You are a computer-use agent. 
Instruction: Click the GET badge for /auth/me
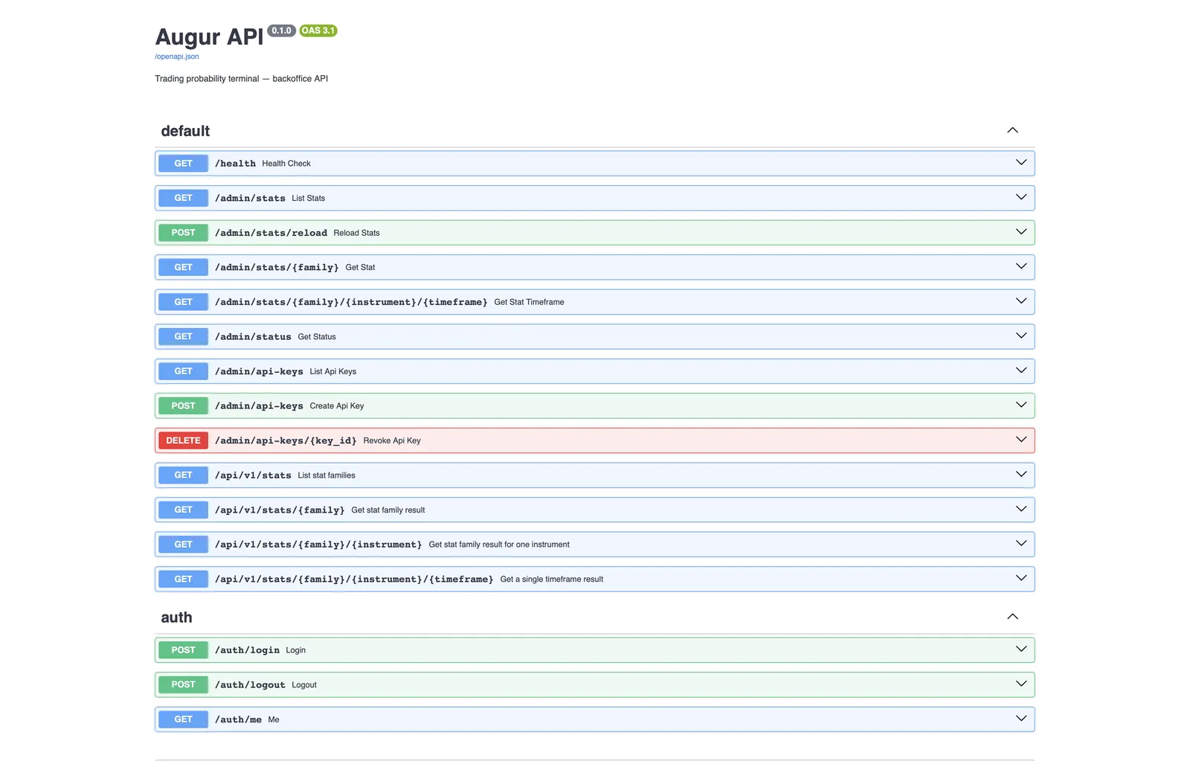coord(183,719)
